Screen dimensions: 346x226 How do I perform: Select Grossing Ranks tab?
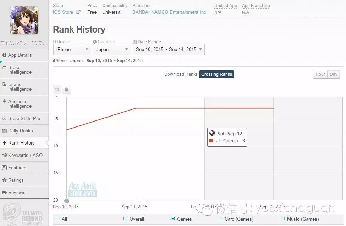point(216,74)
